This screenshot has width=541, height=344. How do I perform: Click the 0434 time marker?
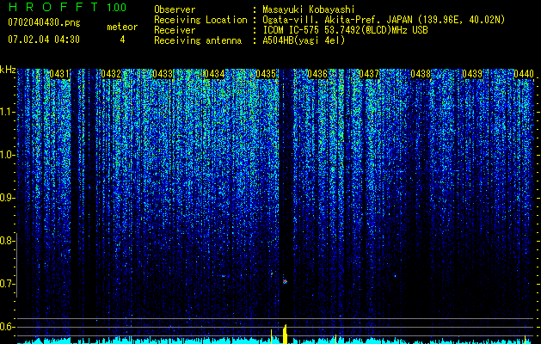pyautogui.click(x=214, y=74)
